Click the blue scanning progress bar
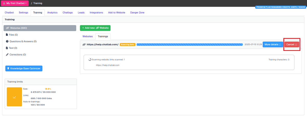 tap(189, 45)
